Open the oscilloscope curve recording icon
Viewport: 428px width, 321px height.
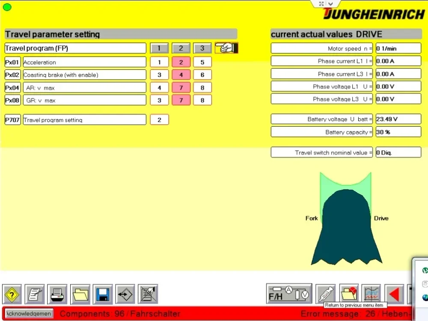pyautogui.click(x=372, y=294)
